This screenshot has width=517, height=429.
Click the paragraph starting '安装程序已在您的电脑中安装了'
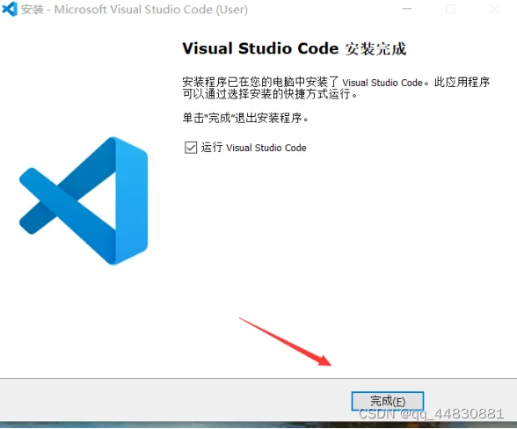(336, 88)
